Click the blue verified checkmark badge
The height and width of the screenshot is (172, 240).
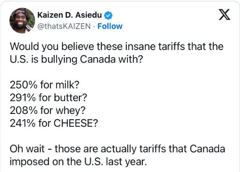pyautogui.click(x=108, y=15)
